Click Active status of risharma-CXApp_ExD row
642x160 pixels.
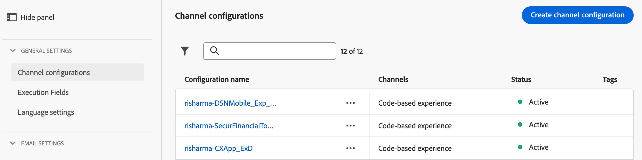[x=539, y=147]
